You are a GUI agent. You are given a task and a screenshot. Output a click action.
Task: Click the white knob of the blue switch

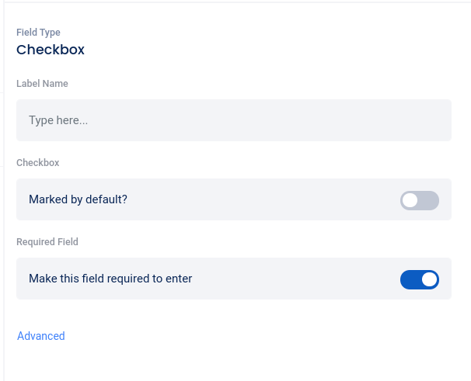(430, 279)
